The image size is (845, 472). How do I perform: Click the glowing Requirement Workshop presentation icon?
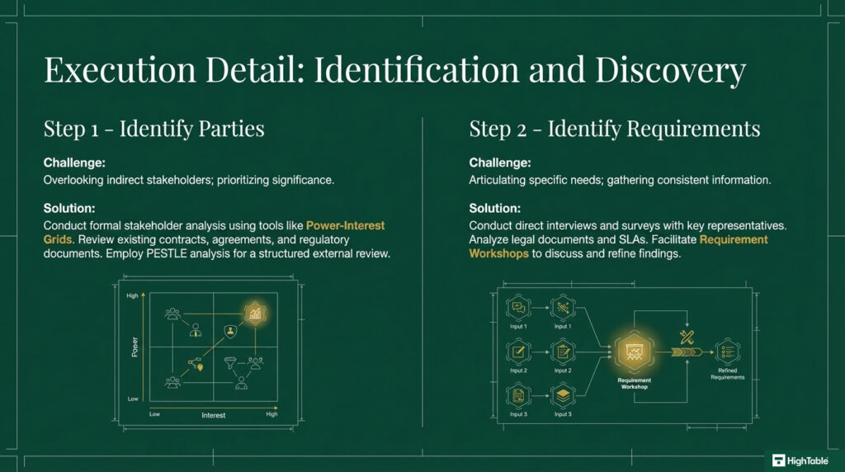[634, 352]
